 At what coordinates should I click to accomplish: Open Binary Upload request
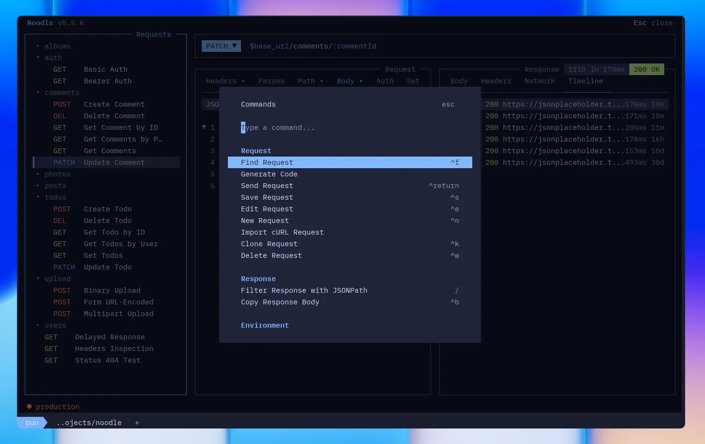click(106, 290)
